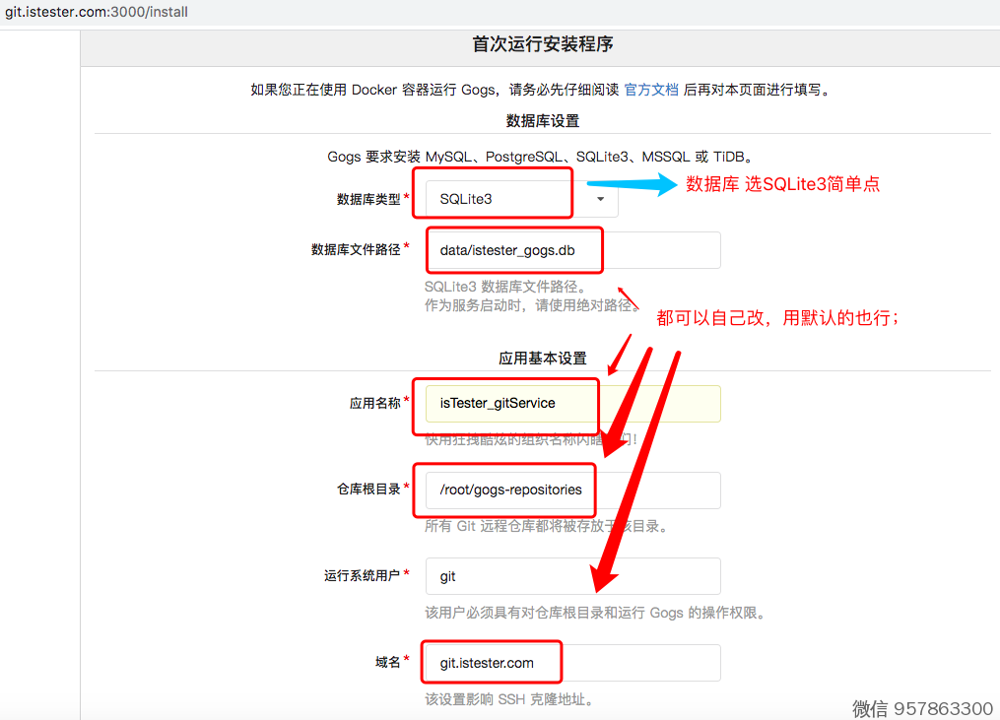Click the browser address bar URL

tap(97, 13)
